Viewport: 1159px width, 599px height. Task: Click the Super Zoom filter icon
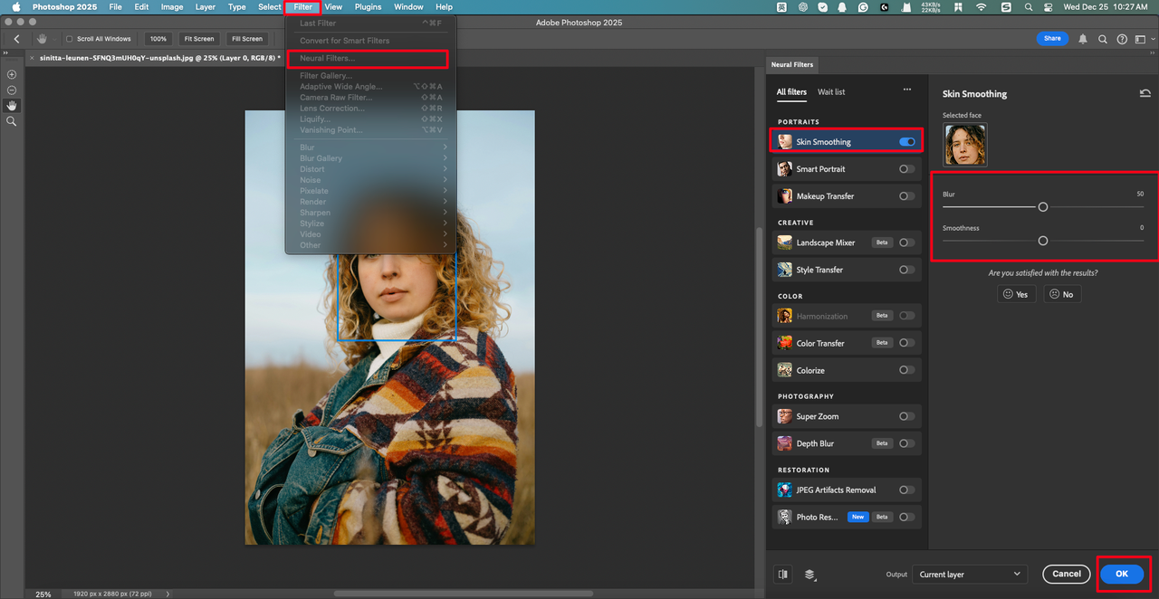click(785, 416)
